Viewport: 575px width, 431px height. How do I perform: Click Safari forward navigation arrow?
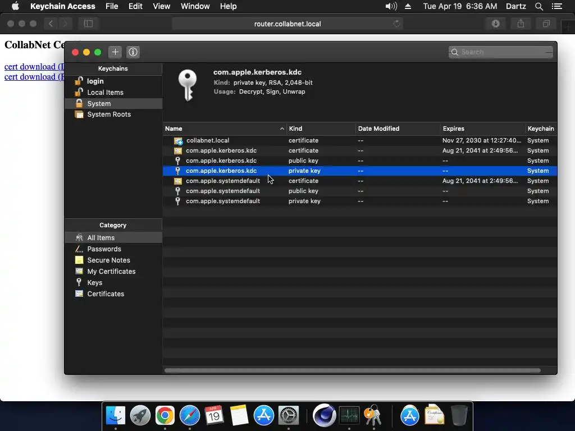coord(65,24)
